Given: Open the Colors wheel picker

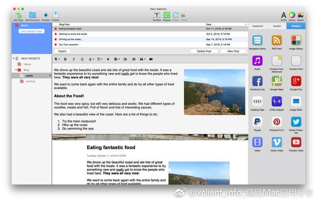Looking at the screenshot, I should click(x=292, y=15).
